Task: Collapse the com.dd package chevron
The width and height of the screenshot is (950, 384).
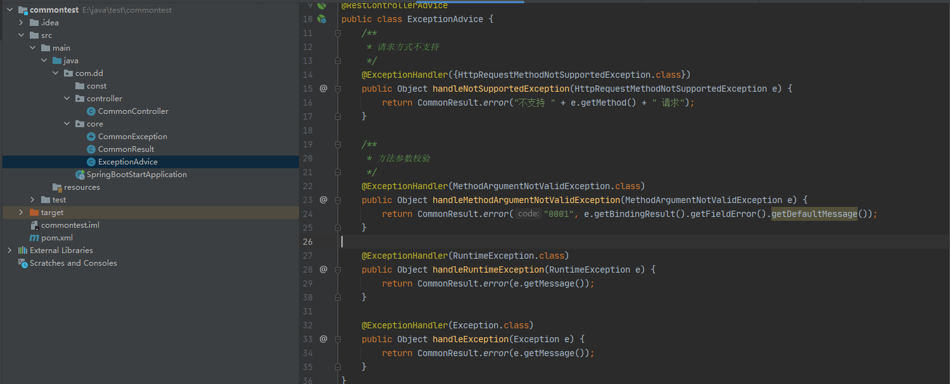Action: pyautogui.click(x=55, y=73)
